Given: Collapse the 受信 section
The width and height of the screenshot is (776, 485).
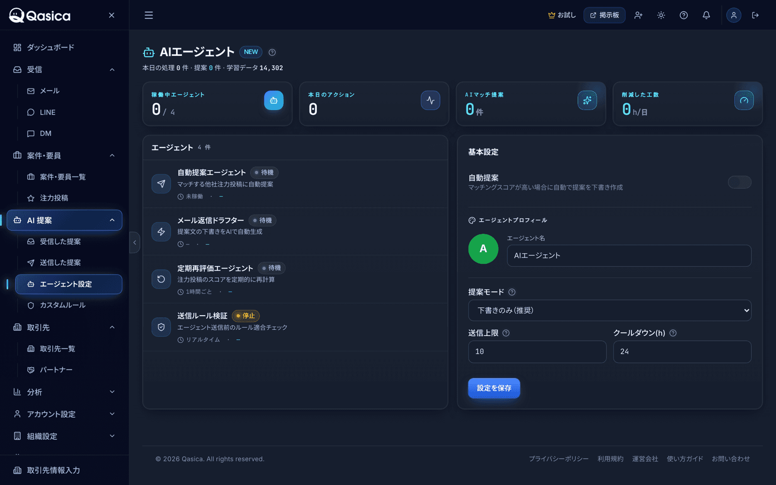Looking at the screenshot, I should (65, 69).
